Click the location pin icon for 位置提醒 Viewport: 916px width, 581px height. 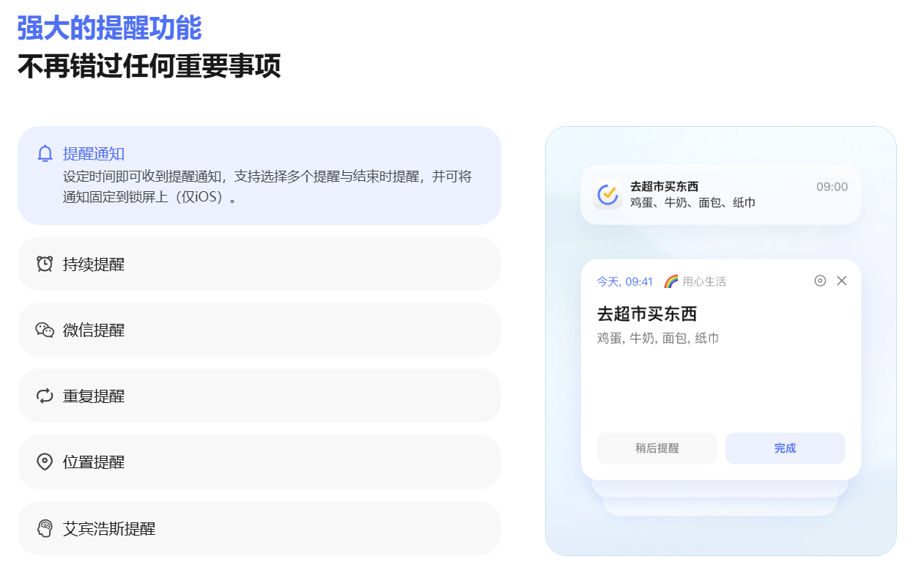[45, 462]
